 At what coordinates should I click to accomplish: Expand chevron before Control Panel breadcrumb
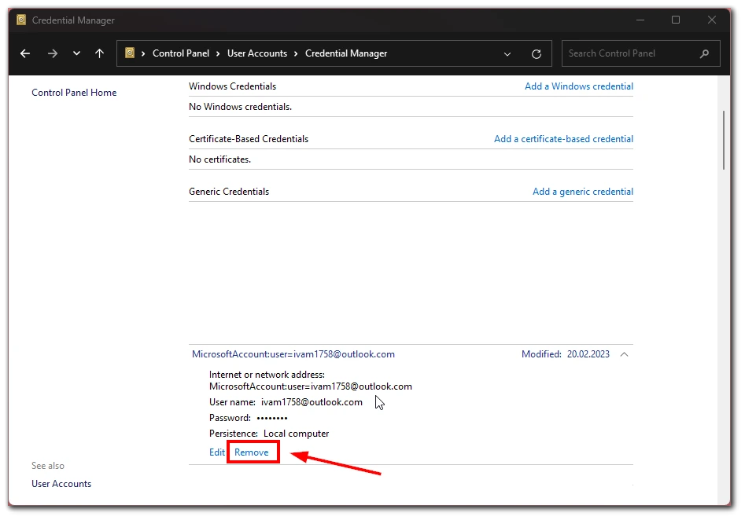tap(143, 53)
